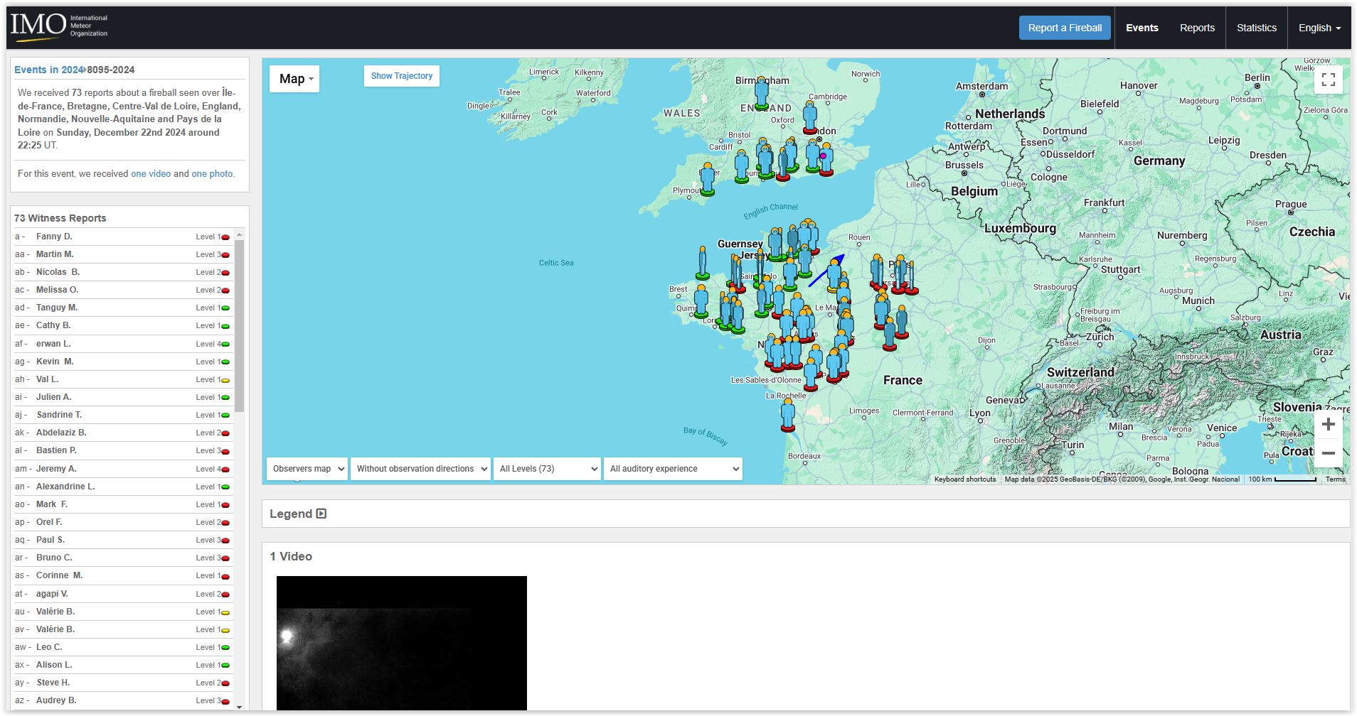The width and height of the screenshot is (1357, 716).
Task: Toggle fullscreen map view
Action: coord(1328,80)
